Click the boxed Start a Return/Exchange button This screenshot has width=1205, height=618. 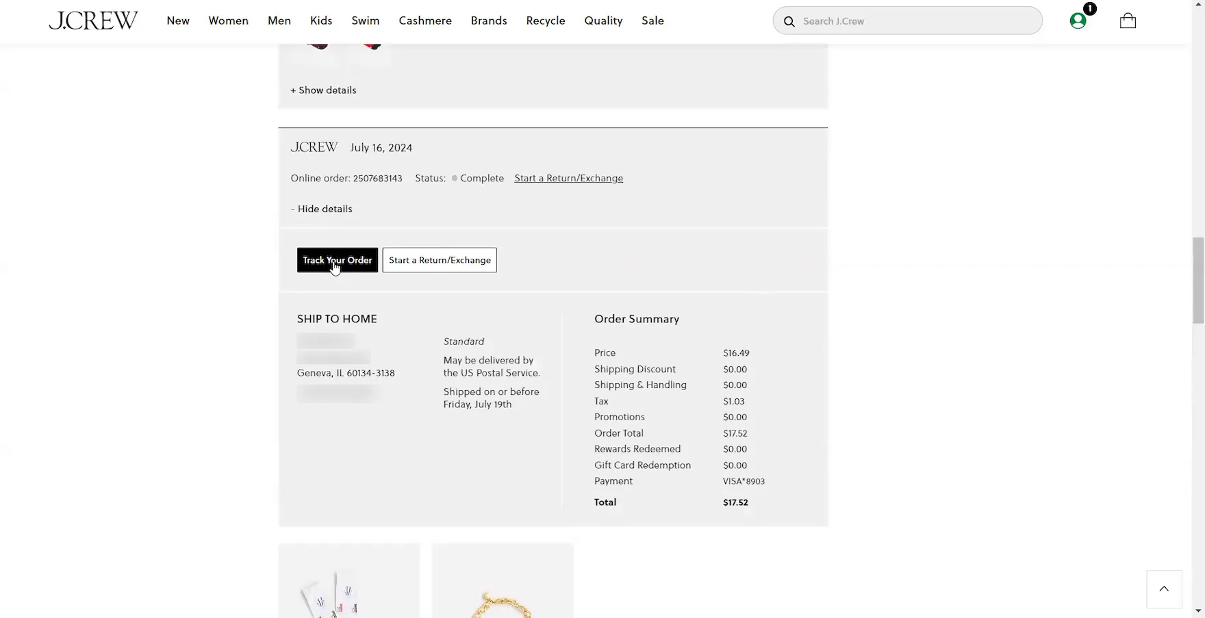(x=440, y=260)
